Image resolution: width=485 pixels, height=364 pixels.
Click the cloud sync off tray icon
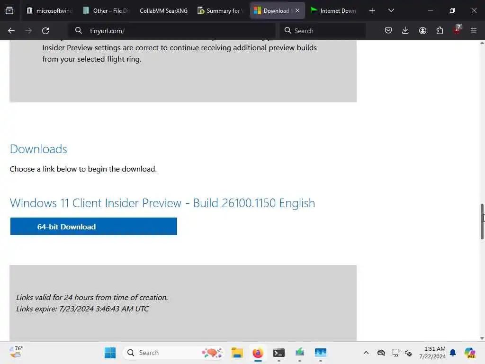381,353
